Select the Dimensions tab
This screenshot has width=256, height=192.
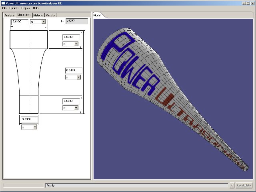coord(24,15)
